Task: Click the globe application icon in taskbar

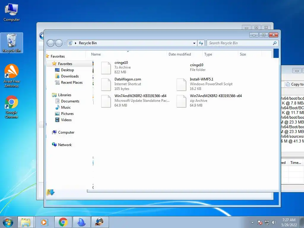Action: coord(100,222)
